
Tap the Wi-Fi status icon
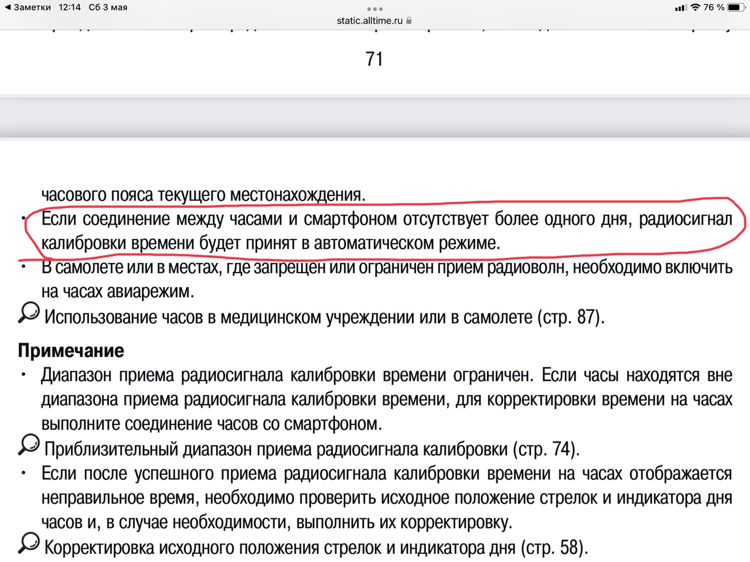[695, 8]
